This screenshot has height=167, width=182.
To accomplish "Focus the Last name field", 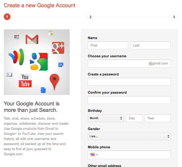I will (150, 45).
